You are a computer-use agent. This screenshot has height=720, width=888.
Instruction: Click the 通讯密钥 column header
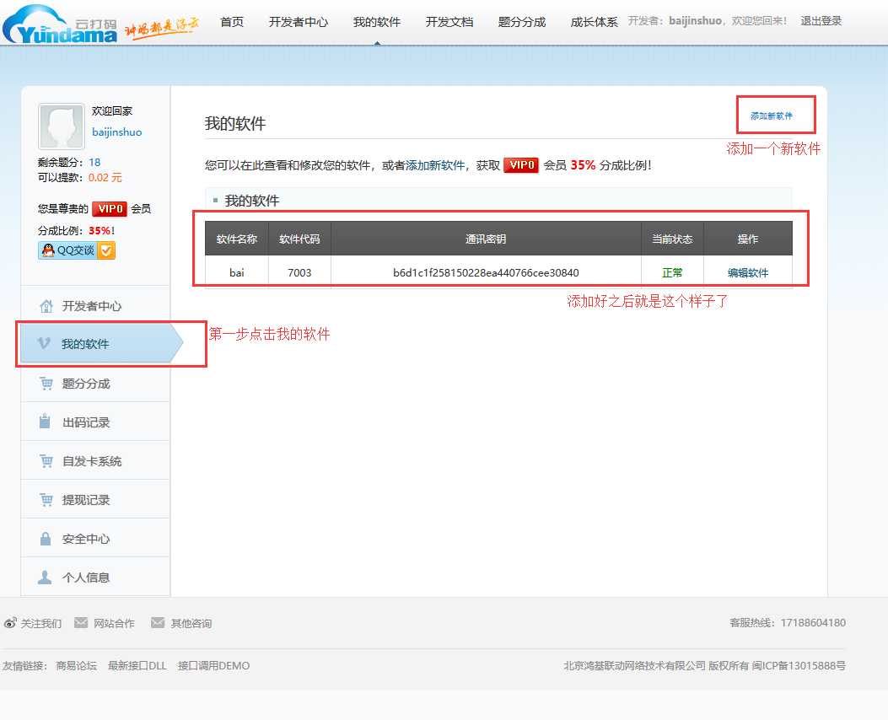pos(486,239)
